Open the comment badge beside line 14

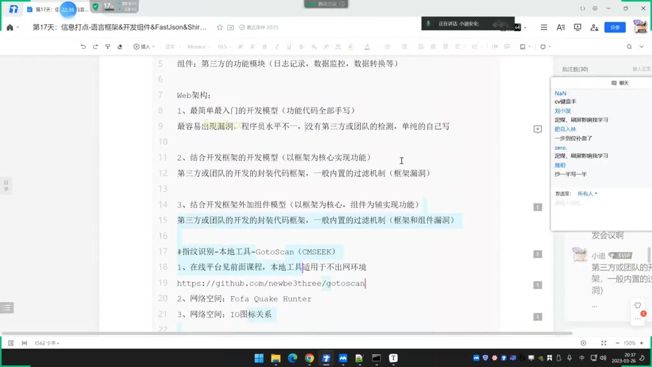[x=537, y=207]
